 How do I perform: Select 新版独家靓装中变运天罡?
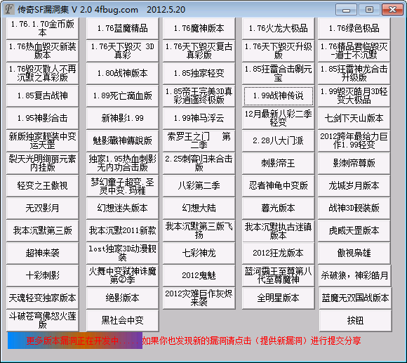43,140
